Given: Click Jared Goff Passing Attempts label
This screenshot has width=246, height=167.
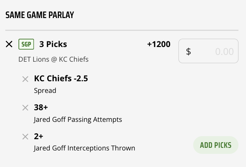Looking at the screenshot, I should pyautogui.click(x=78, y=120).
